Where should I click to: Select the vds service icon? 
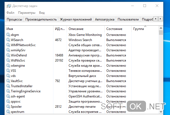tap(8, 76)
